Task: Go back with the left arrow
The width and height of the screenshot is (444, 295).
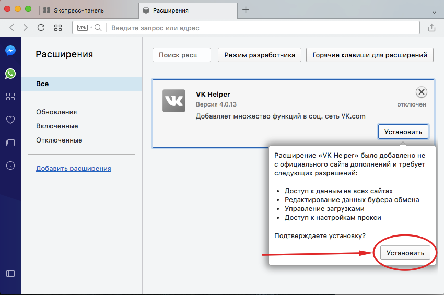Action: pos(11,28)
